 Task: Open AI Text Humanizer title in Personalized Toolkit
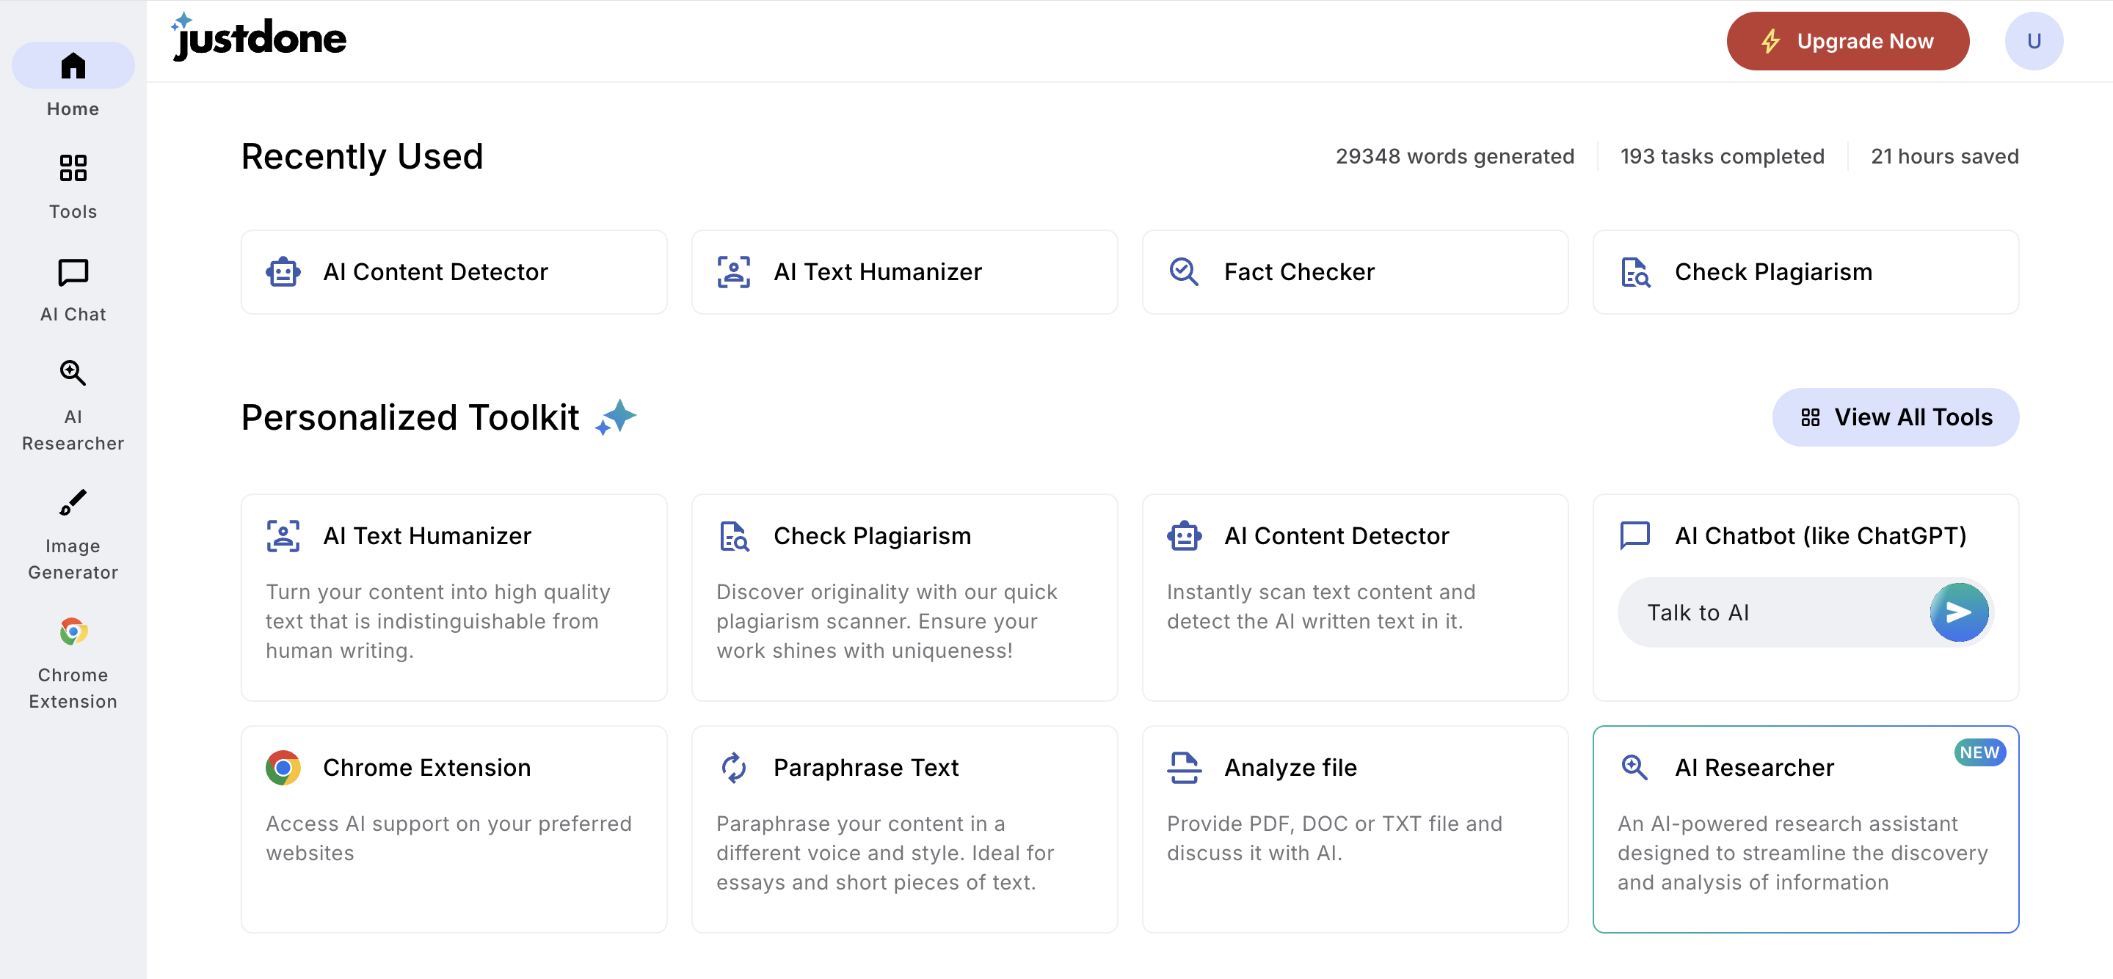point(426,536)
